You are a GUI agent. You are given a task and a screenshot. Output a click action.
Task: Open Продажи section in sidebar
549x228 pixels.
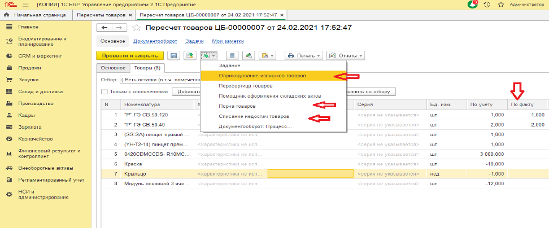(x=29, y=68)
